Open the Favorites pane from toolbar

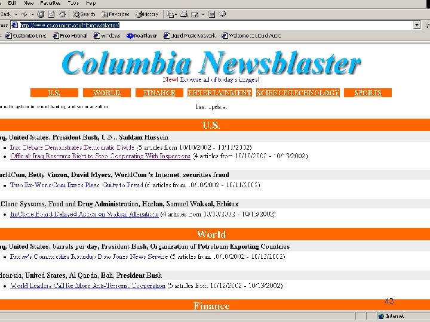point(115,14)
